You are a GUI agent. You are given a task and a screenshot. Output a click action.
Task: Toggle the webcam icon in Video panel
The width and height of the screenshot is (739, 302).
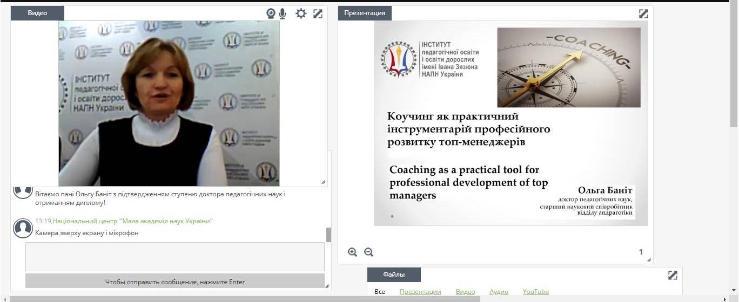(271, 13)
